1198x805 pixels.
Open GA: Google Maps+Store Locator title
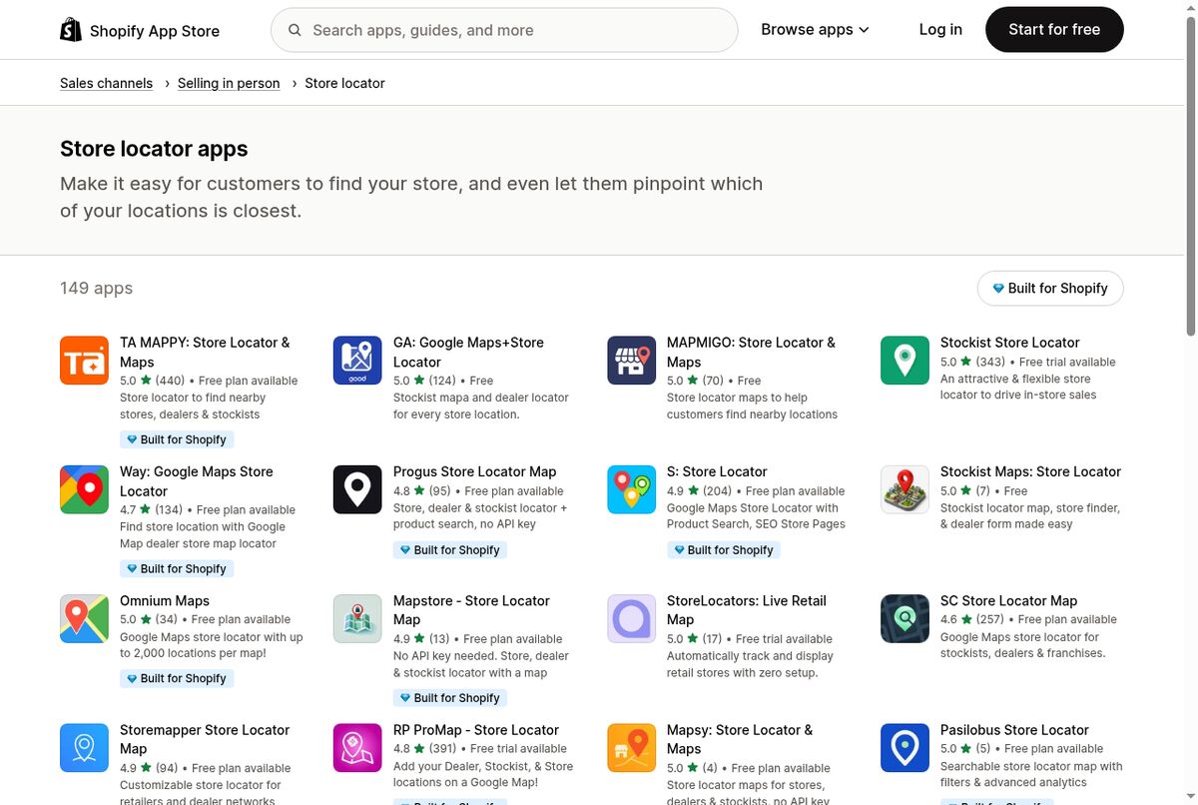[468, 352]
